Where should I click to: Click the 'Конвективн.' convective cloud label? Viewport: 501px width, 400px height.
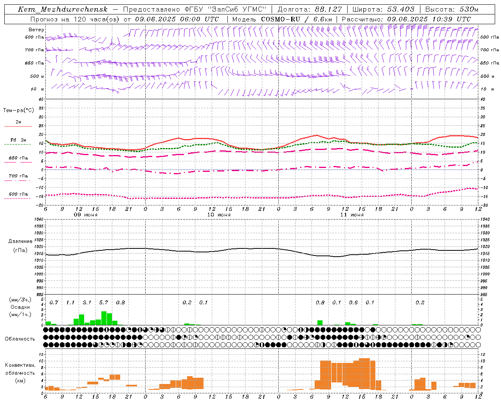click(x=20, y=365)
